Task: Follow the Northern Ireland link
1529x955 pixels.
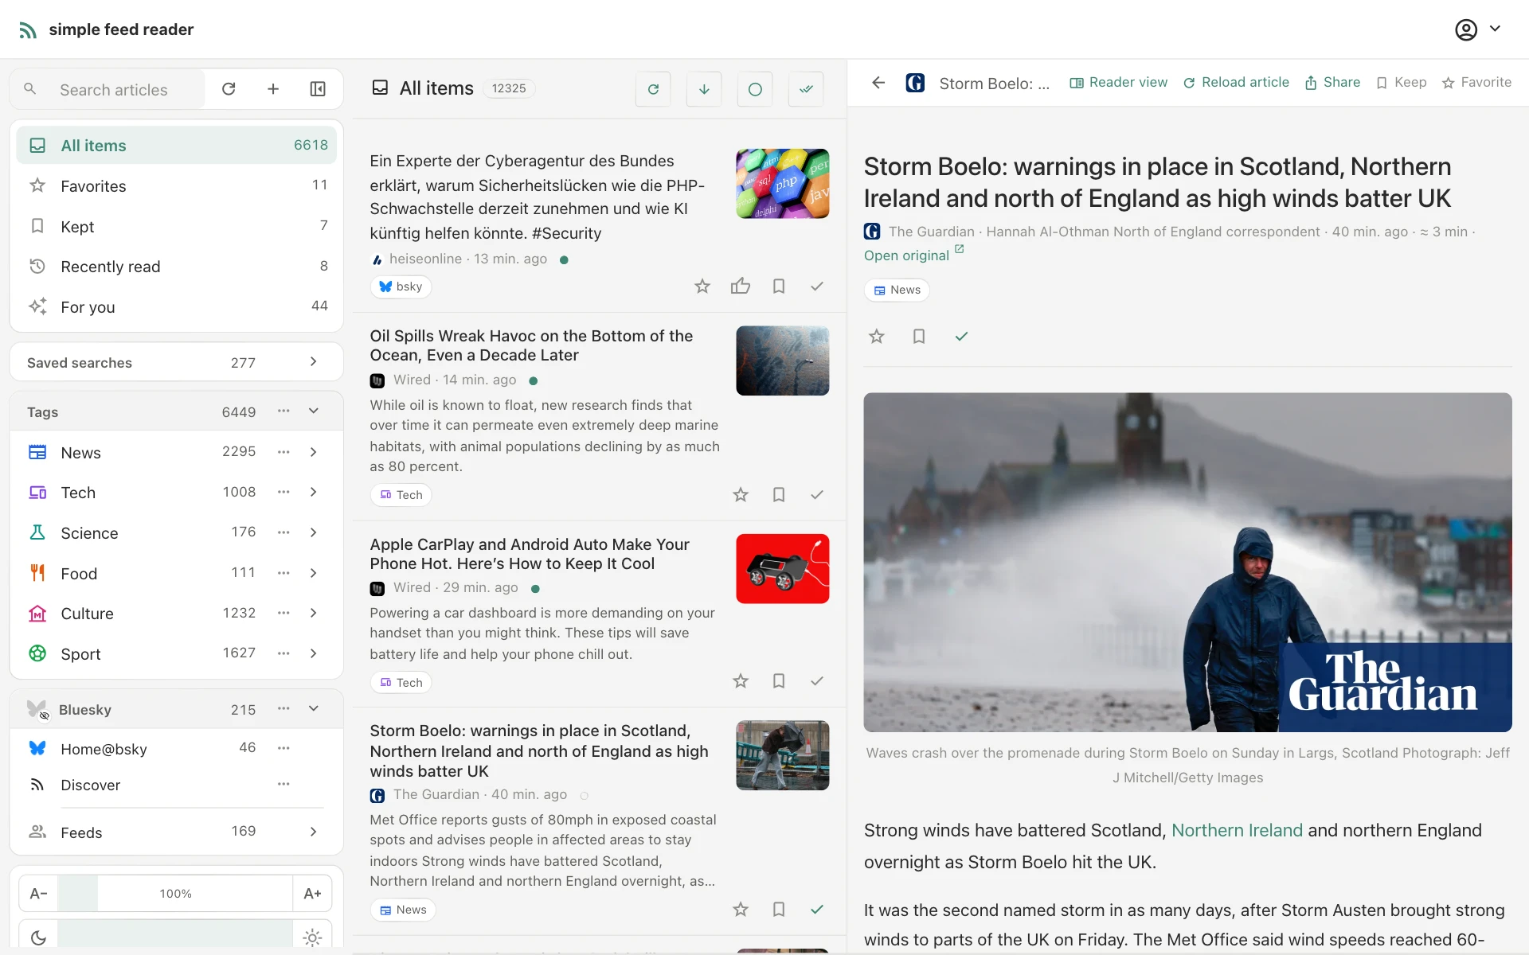Action: [x=1237, y=831]
